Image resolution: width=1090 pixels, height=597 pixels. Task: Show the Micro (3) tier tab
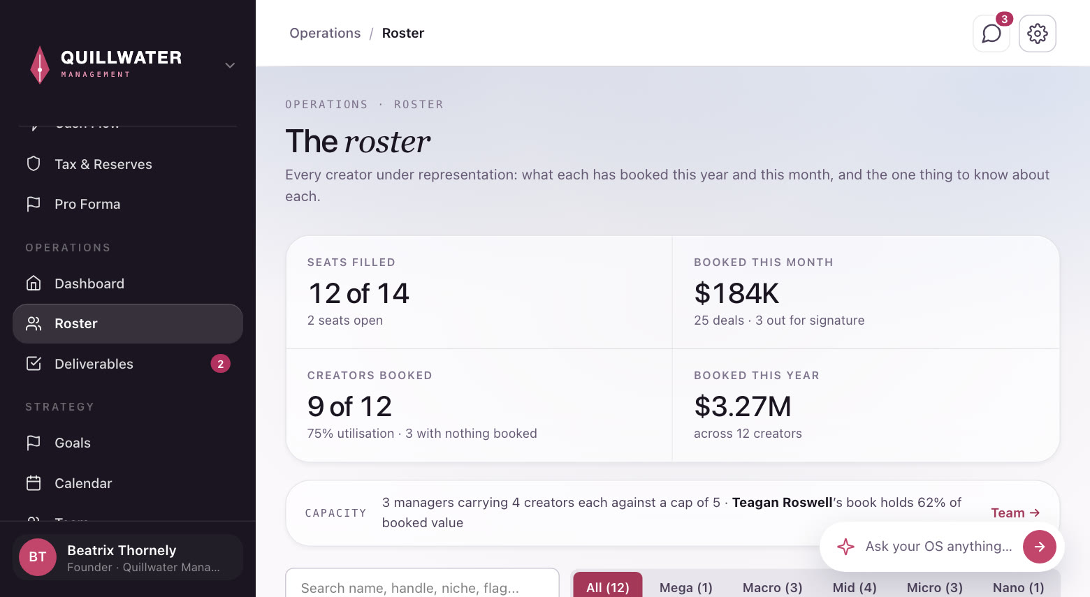(x=935, y=587)
